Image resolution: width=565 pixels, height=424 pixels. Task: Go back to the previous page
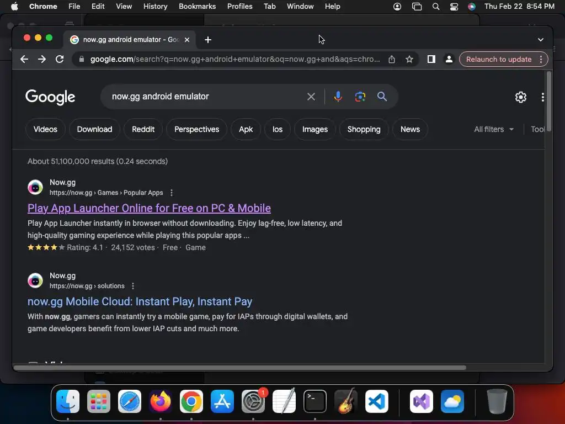tap(24, 59)
